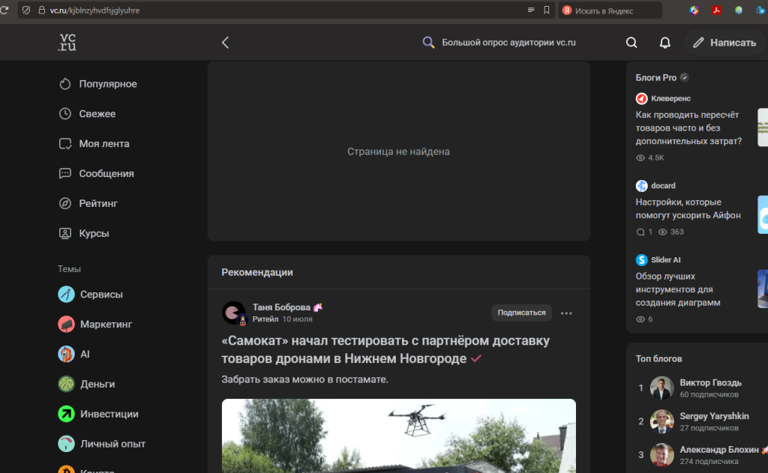Click the Инвестиции green arrow icon
Viewport: 768px width, 473px height.
(x=66, y=414)
